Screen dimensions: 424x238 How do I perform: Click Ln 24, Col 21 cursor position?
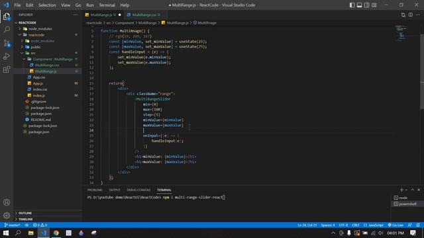[x=307, y=225]
